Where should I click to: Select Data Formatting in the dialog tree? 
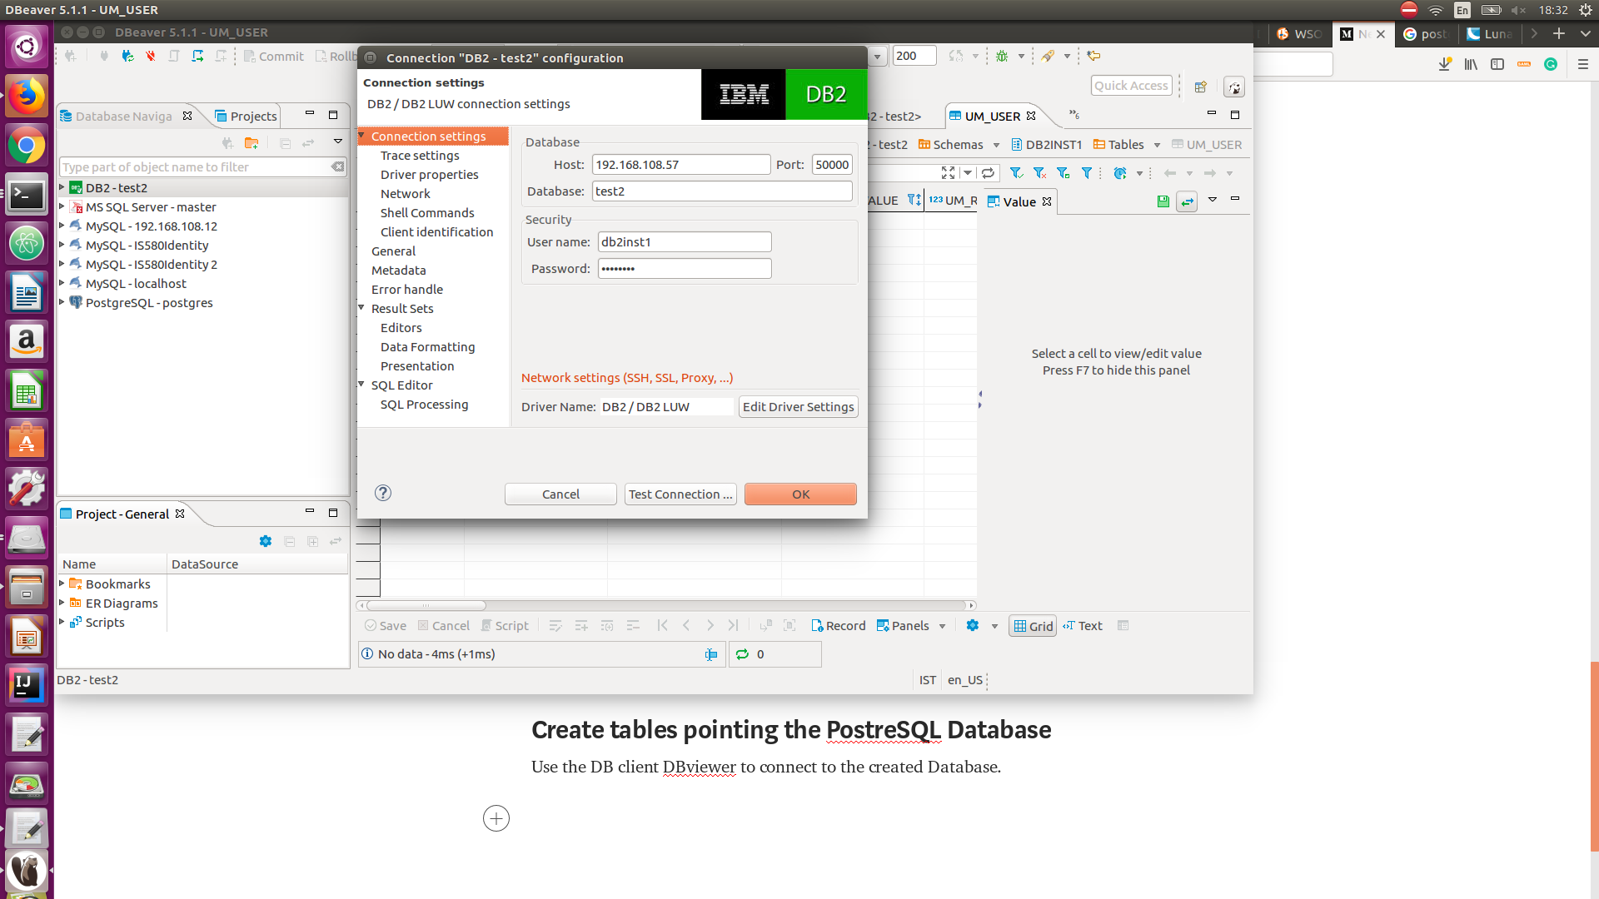coord(428,347)
